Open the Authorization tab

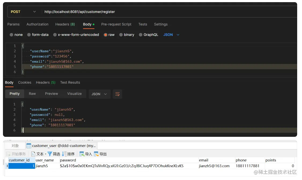(x=37, y=24)
